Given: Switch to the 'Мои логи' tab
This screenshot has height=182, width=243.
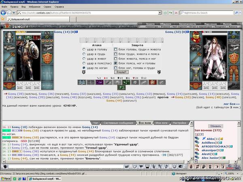Looking at the screenshot, I should [161, 123].
